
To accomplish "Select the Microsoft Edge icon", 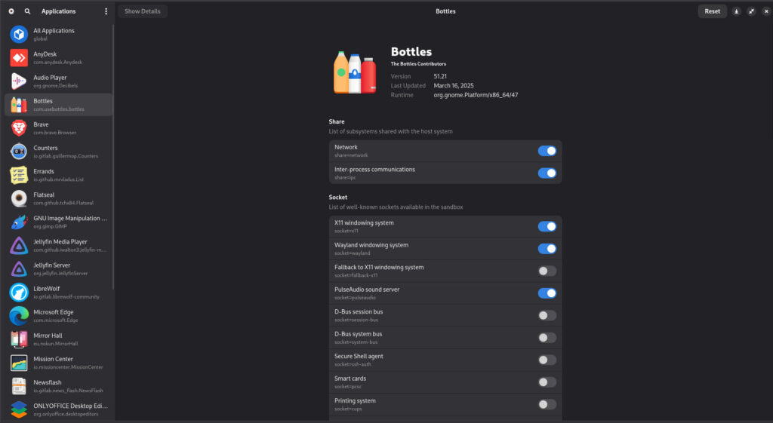I will click(x=19, y=316).
